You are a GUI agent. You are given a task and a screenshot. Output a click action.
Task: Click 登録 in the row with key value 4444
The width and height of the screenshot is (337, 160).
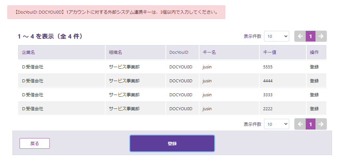pyautogui.click(x=314, y=81)
